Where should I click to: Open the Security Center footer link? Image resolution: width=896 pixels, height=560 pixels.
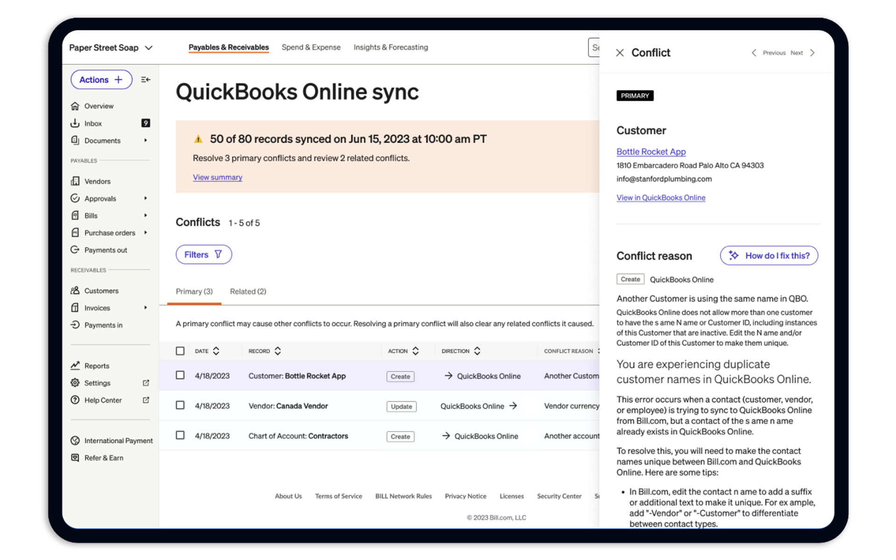(x=559, y=496)
